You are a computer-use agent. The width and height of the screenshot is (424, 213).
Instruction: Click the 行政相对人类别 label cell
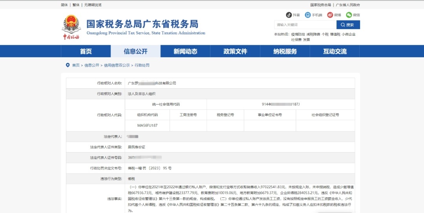click(95, 94)
